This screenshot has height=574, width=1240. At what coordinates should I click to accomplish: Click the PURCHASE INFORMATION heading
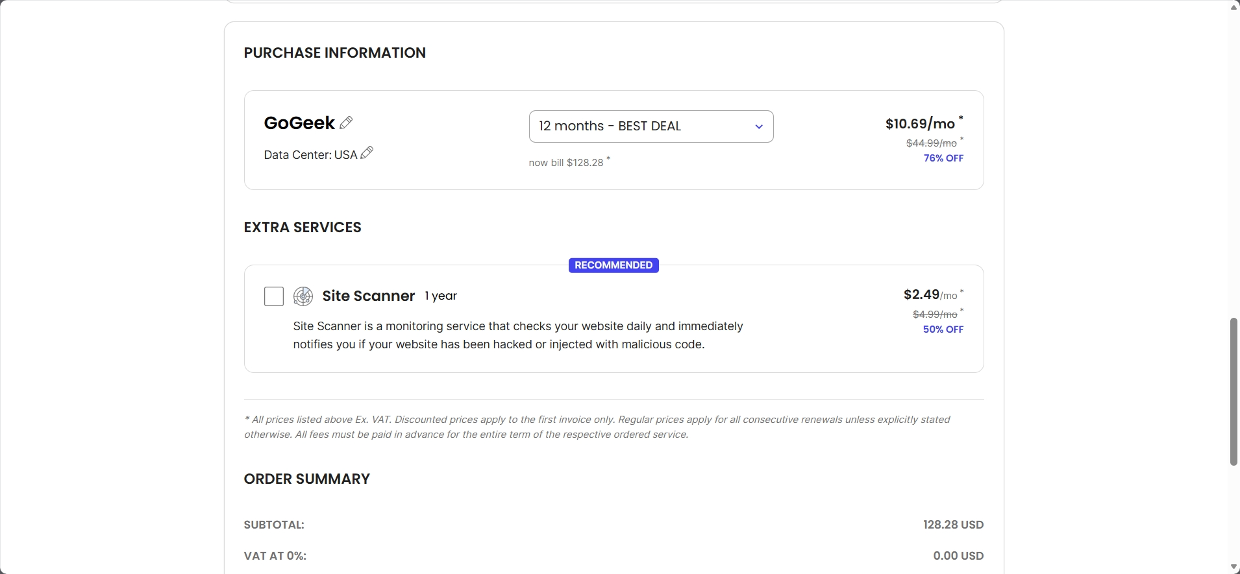(x=335, y=53)
